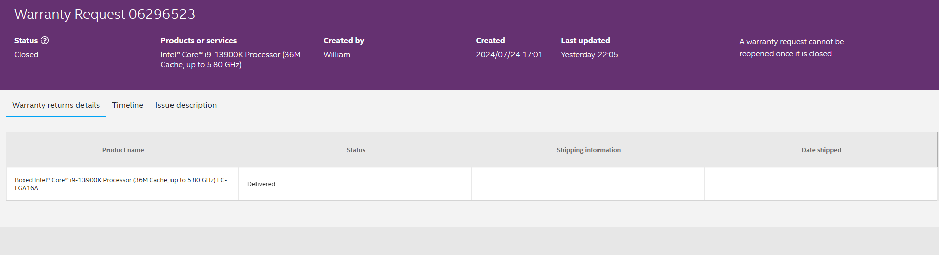The image size is (939, 255).
Task: Click the Closed status value
Action: click(x=26, y=55)
